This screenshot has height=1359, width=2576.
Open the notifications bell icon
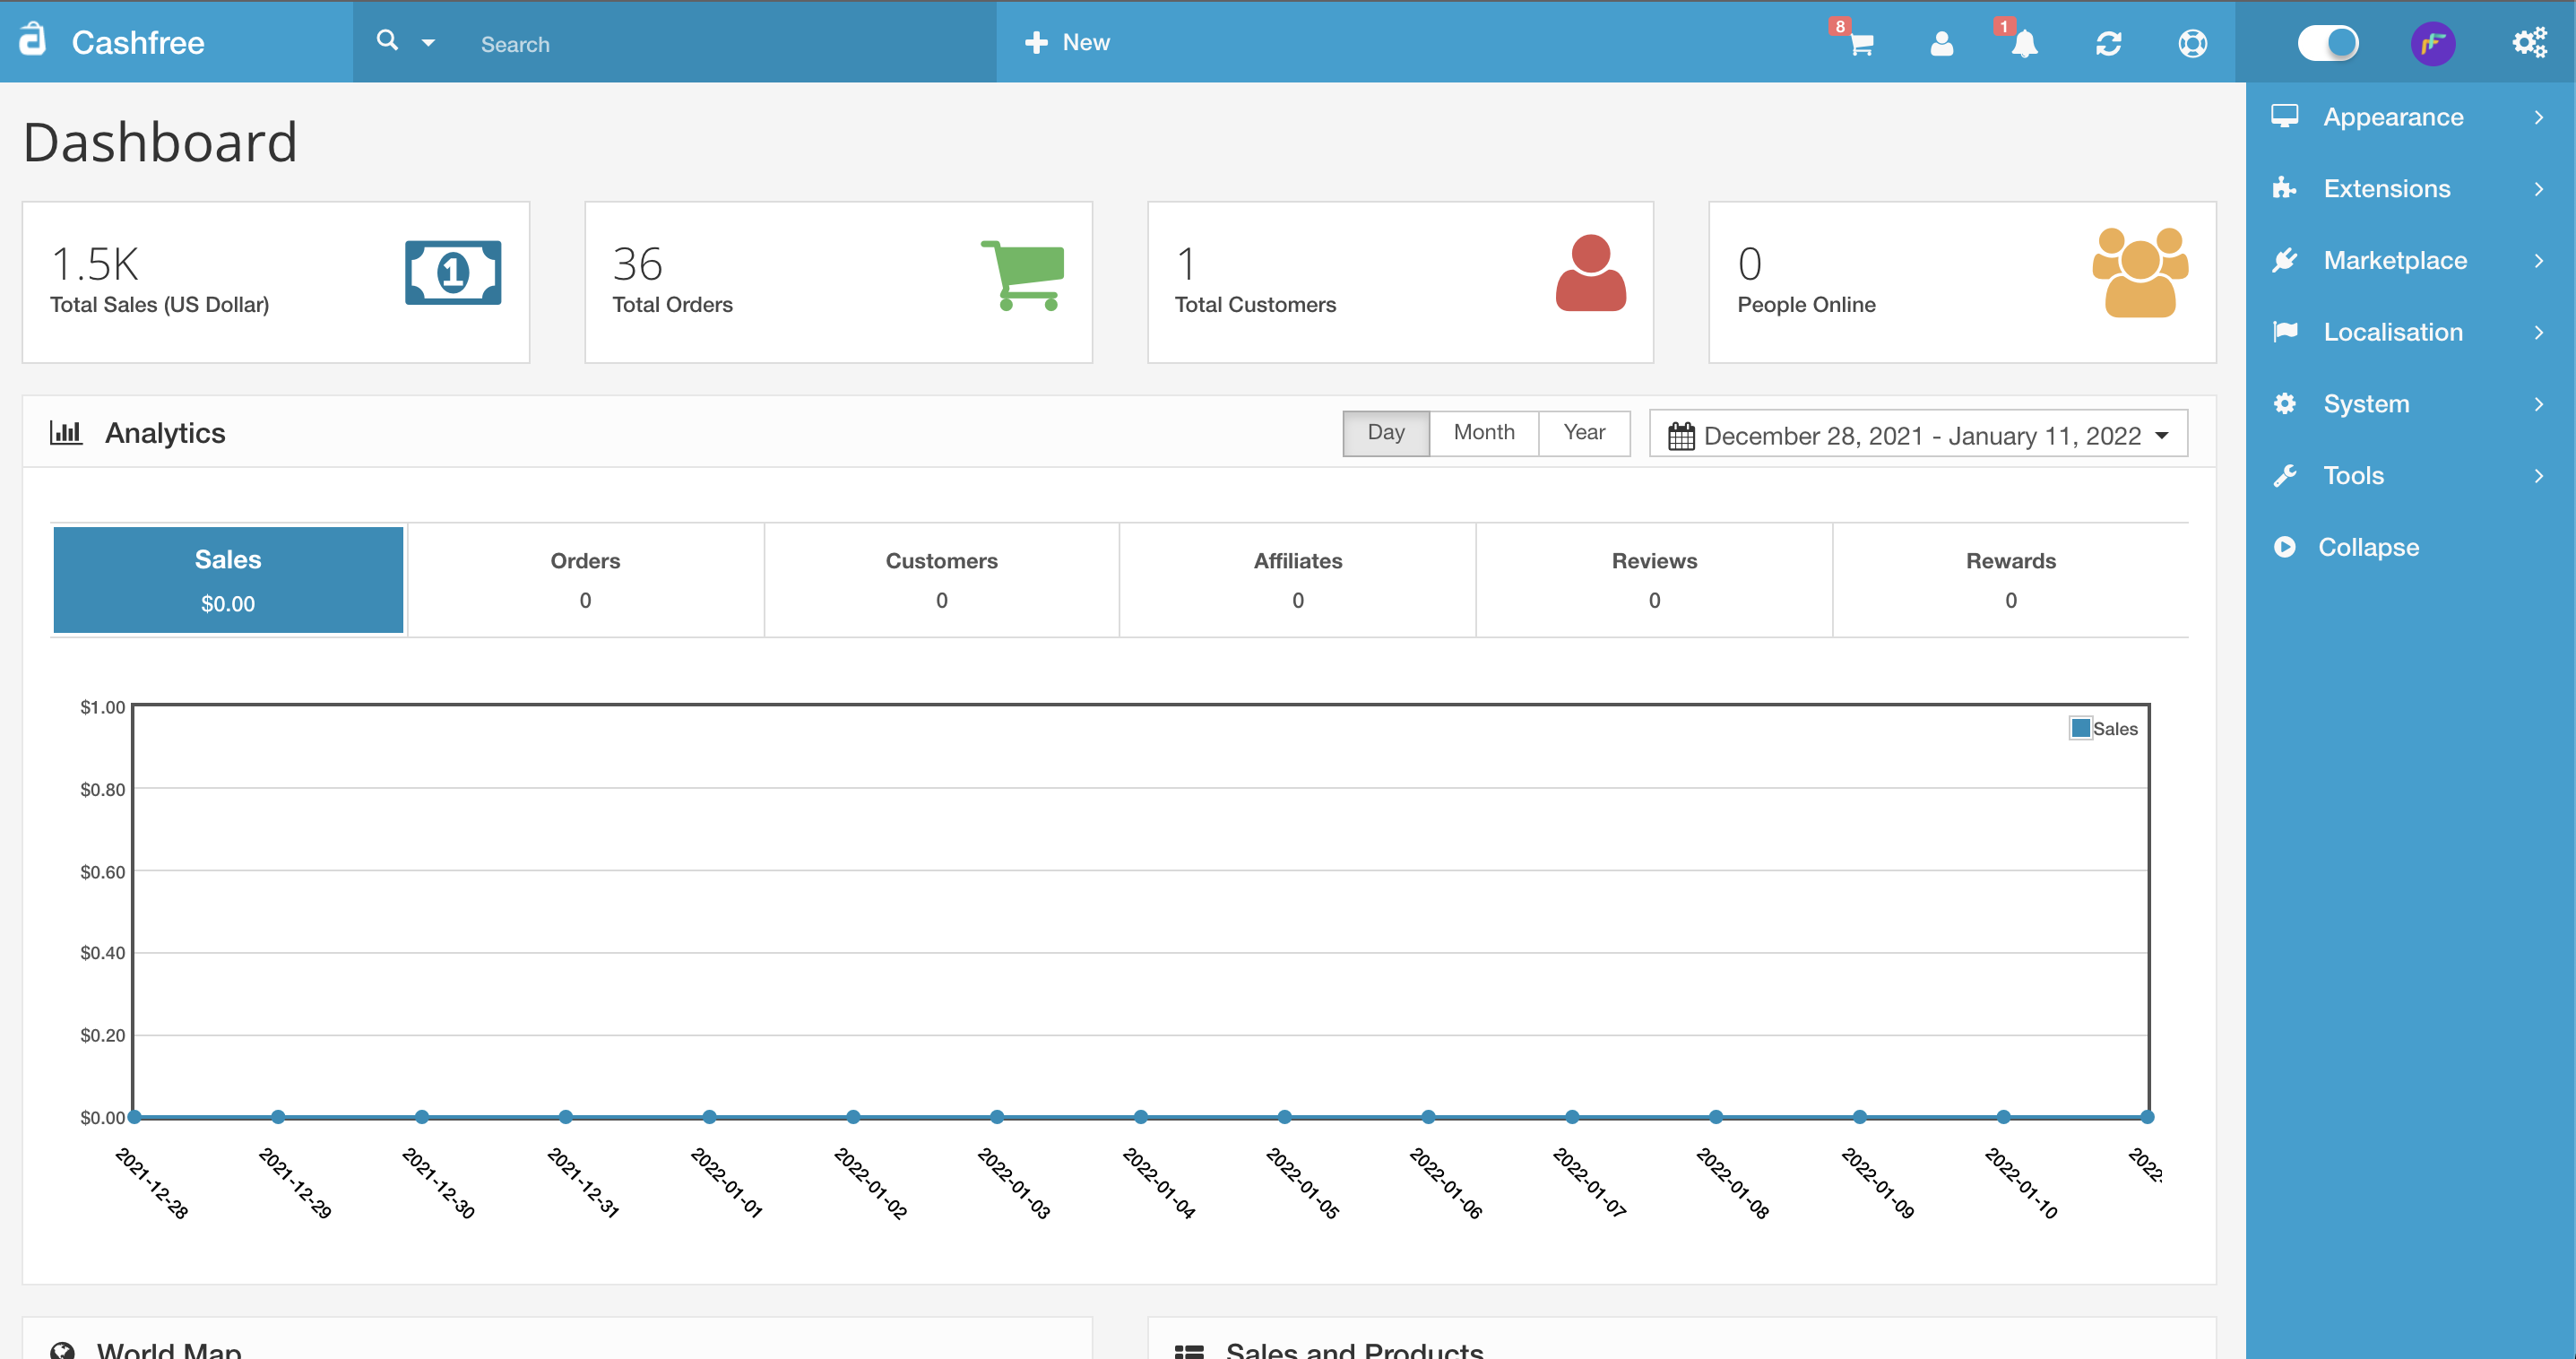point(2024,43)
